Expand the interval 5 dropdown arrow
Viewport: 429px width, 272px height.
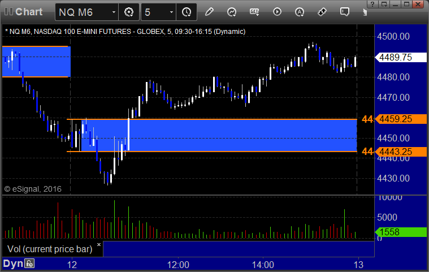click(172, 12)
